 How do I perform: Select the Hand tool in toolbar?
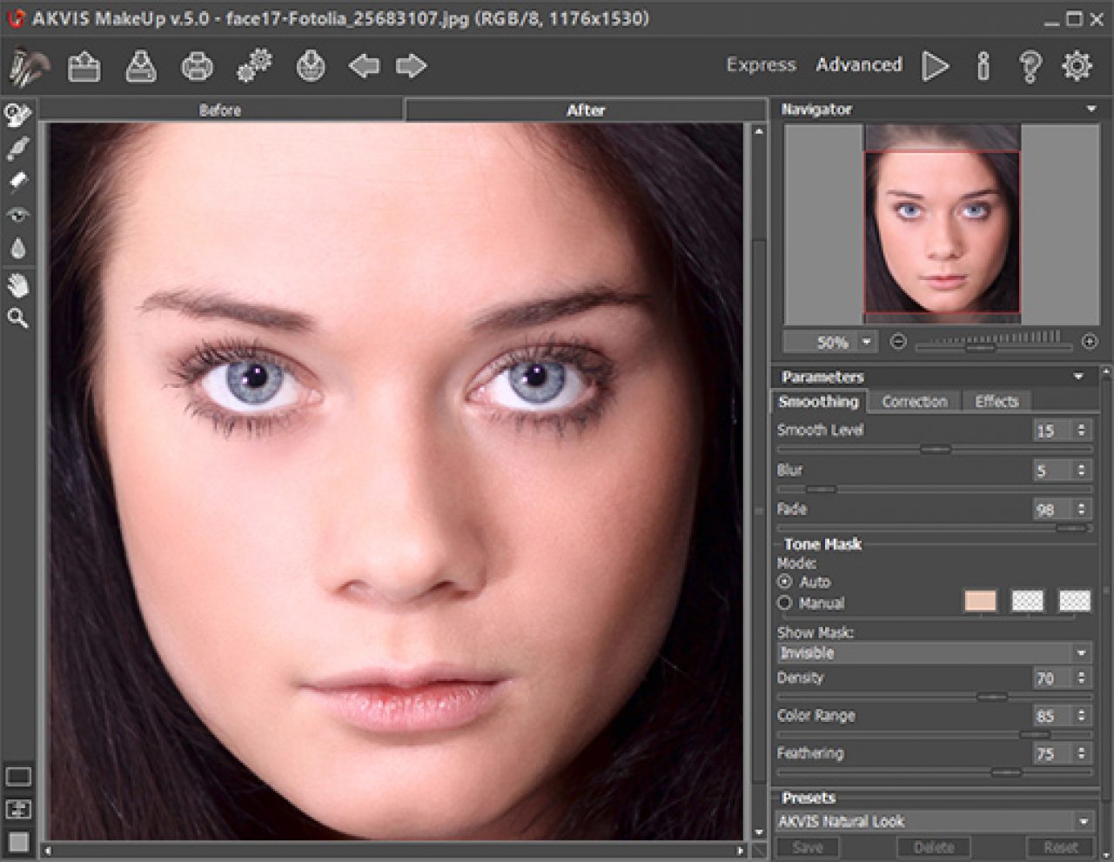(x=18, y=284)
